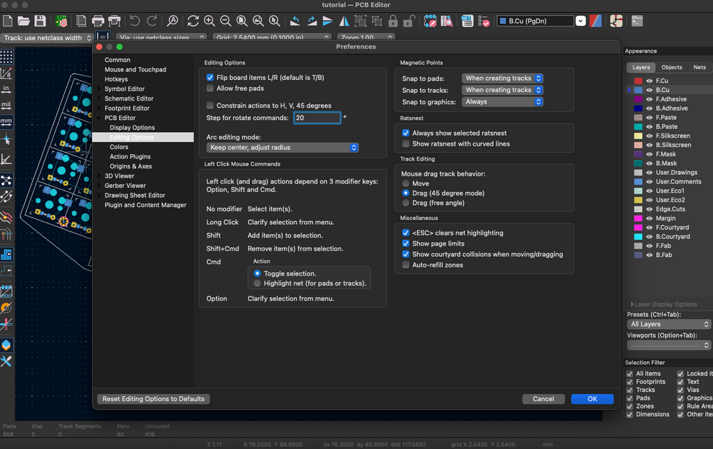
Task: Click the Refresh/redraw view toolbar icon
Action: click(x=193, y=20)
